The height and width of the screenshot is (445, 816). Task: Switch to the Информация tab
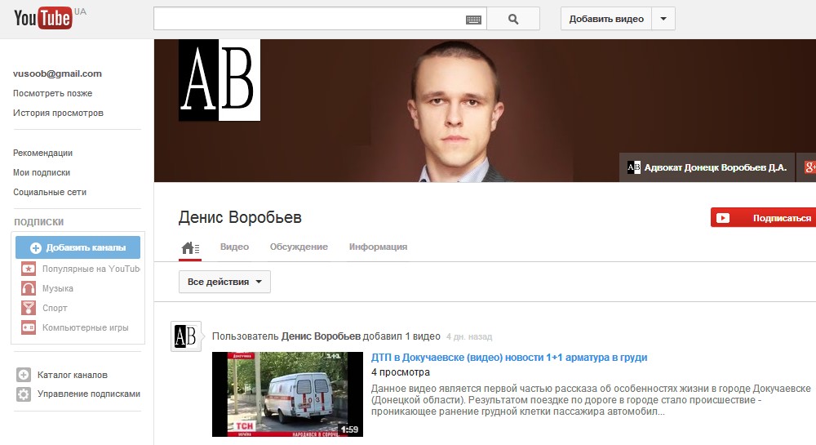click(x=378, y=247)
